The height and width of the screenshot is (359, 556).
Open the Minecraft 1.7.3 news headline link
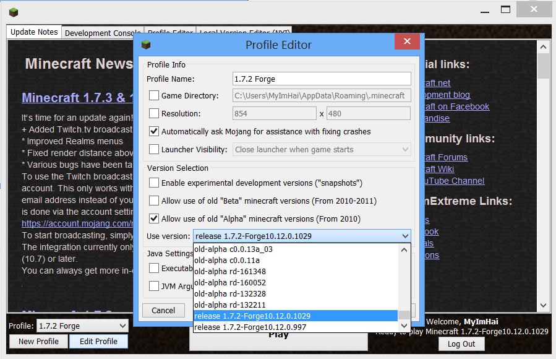(x=77, y=98)
